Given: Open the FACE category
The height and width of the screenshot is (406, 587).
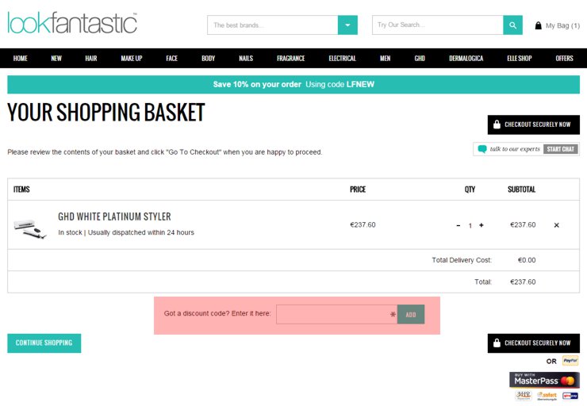Looking at the screenshot, I should point(172,59).
